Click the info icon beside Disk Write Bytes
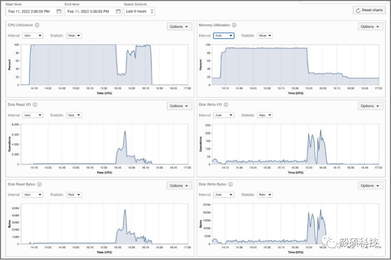 pyautogui.click(x=230, y=184)
